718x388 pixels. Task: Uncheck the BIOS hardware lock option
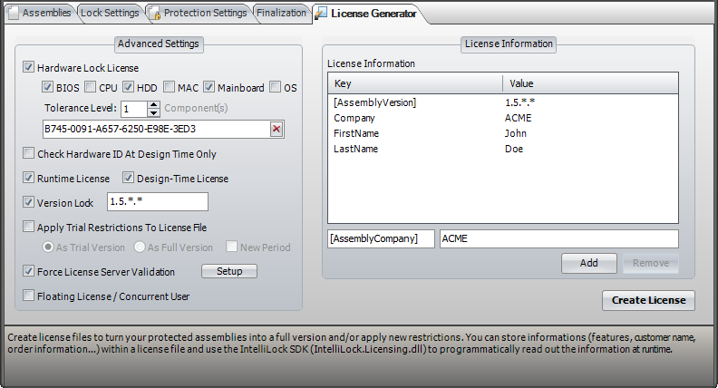pyautogui.click(x=47, y=88)
